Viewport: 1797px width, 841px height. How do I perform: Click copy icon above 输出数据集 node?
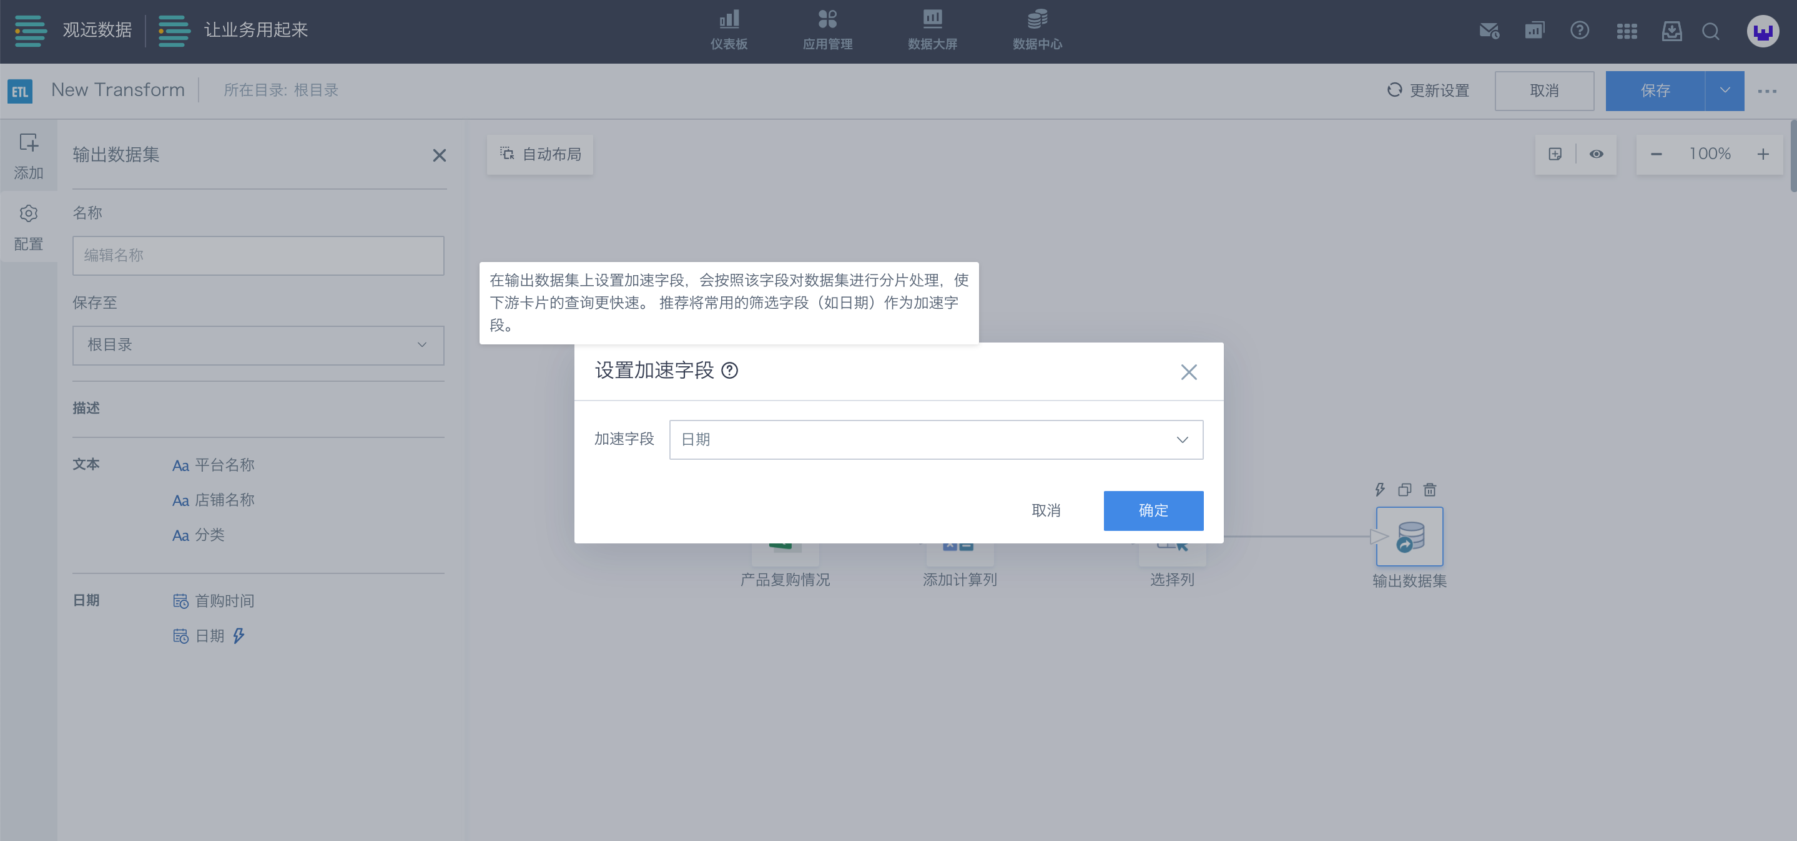pos(1404,489)
